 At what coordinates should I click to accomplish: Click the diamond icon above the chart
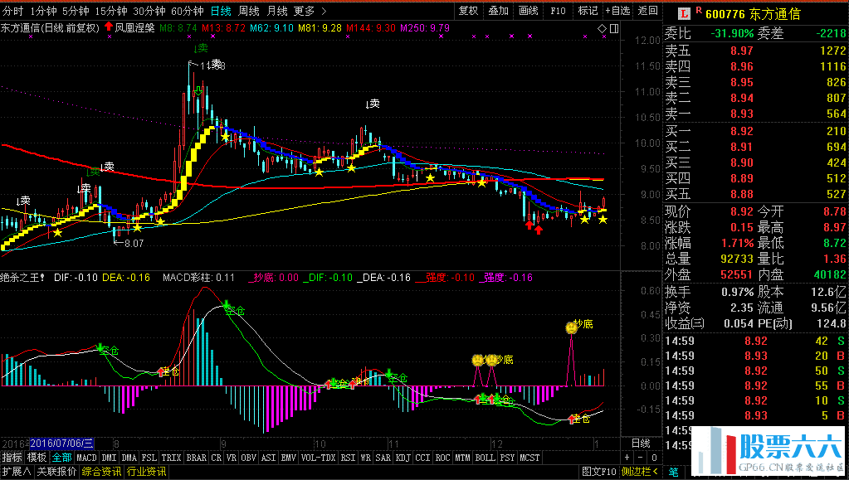(601, 28)
